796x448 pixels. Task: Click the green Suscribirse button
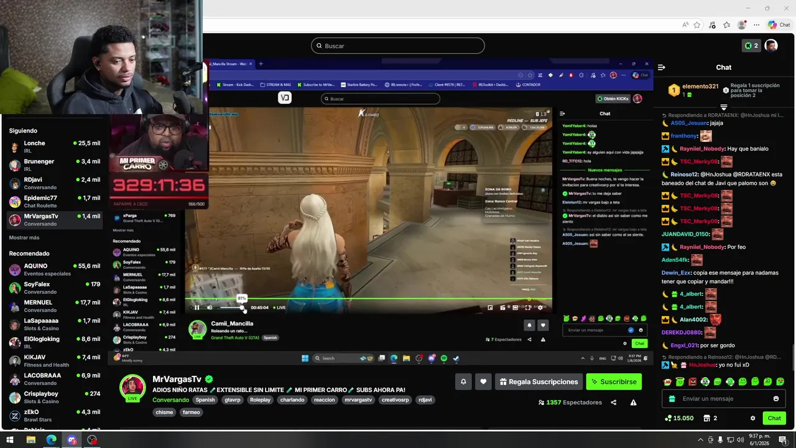pyautogui.click(x=614, y=381)
